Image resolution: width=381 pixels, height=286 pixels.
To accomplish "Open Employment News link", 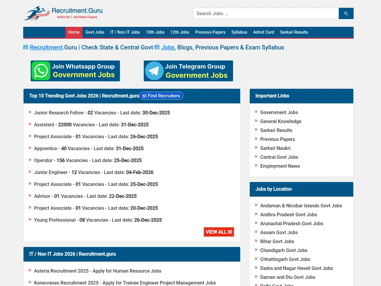I will [280, 166].
